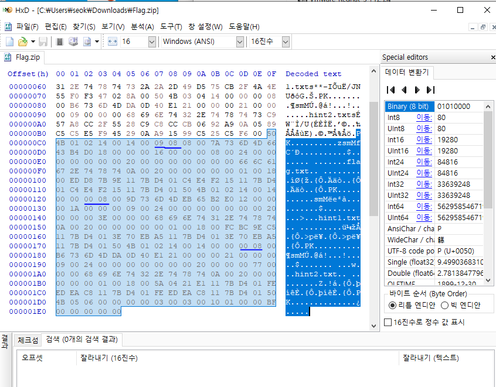Click the UInt16 이동 link

point(424,151)
